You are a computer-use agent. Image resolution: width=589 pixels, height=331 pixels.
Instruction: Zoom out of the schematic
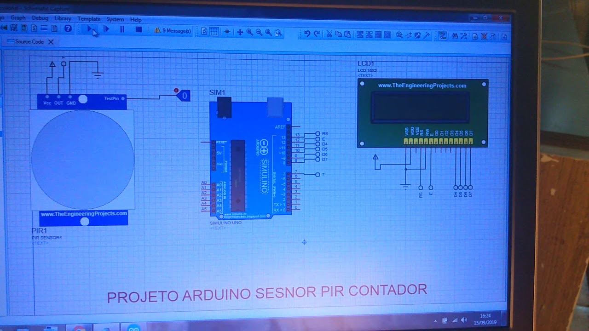pos(259,32)
